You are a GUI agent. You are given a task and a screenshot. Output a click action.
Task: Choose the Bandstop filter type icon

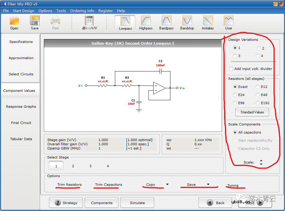[187, 21]
